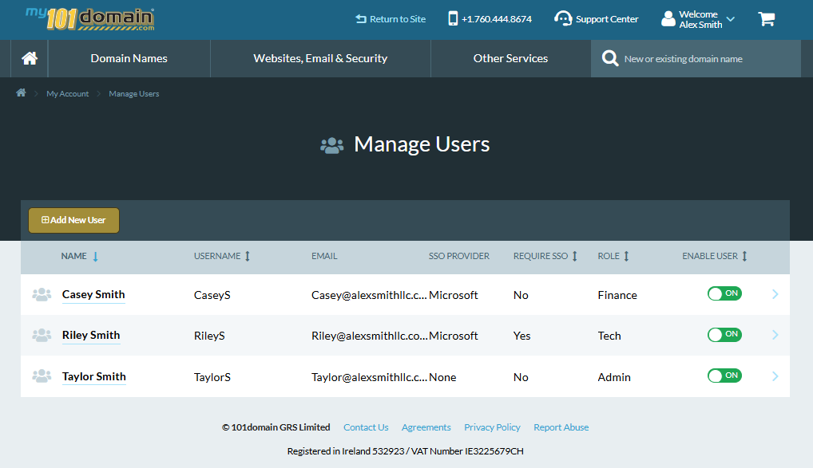Click the home icon in the breadcrumb trail
813x468 pixels.
point(20,92)
